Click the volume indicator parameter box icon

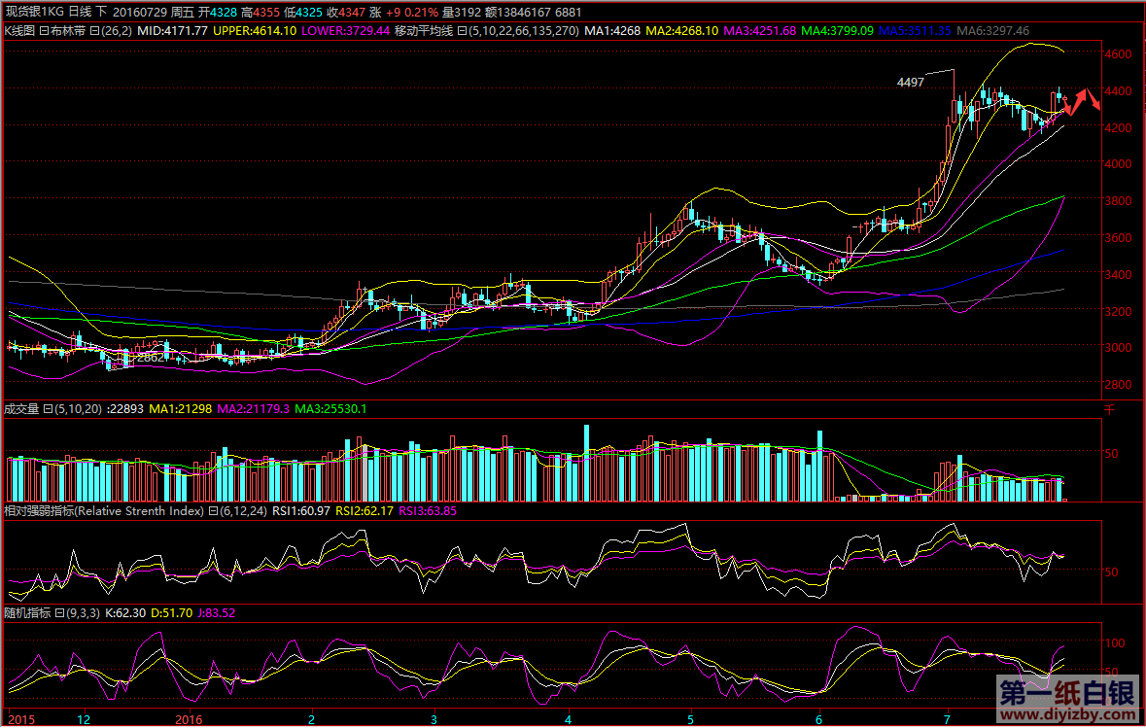tap(48, 409)
